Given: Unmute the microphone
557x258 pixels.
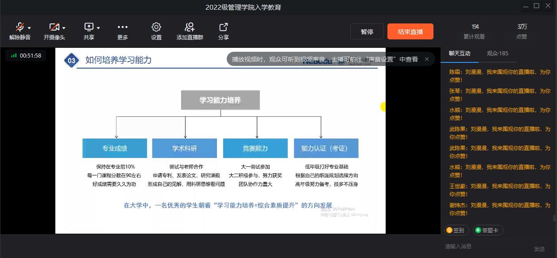Looking at the screenshot, I should pos(20,31).
